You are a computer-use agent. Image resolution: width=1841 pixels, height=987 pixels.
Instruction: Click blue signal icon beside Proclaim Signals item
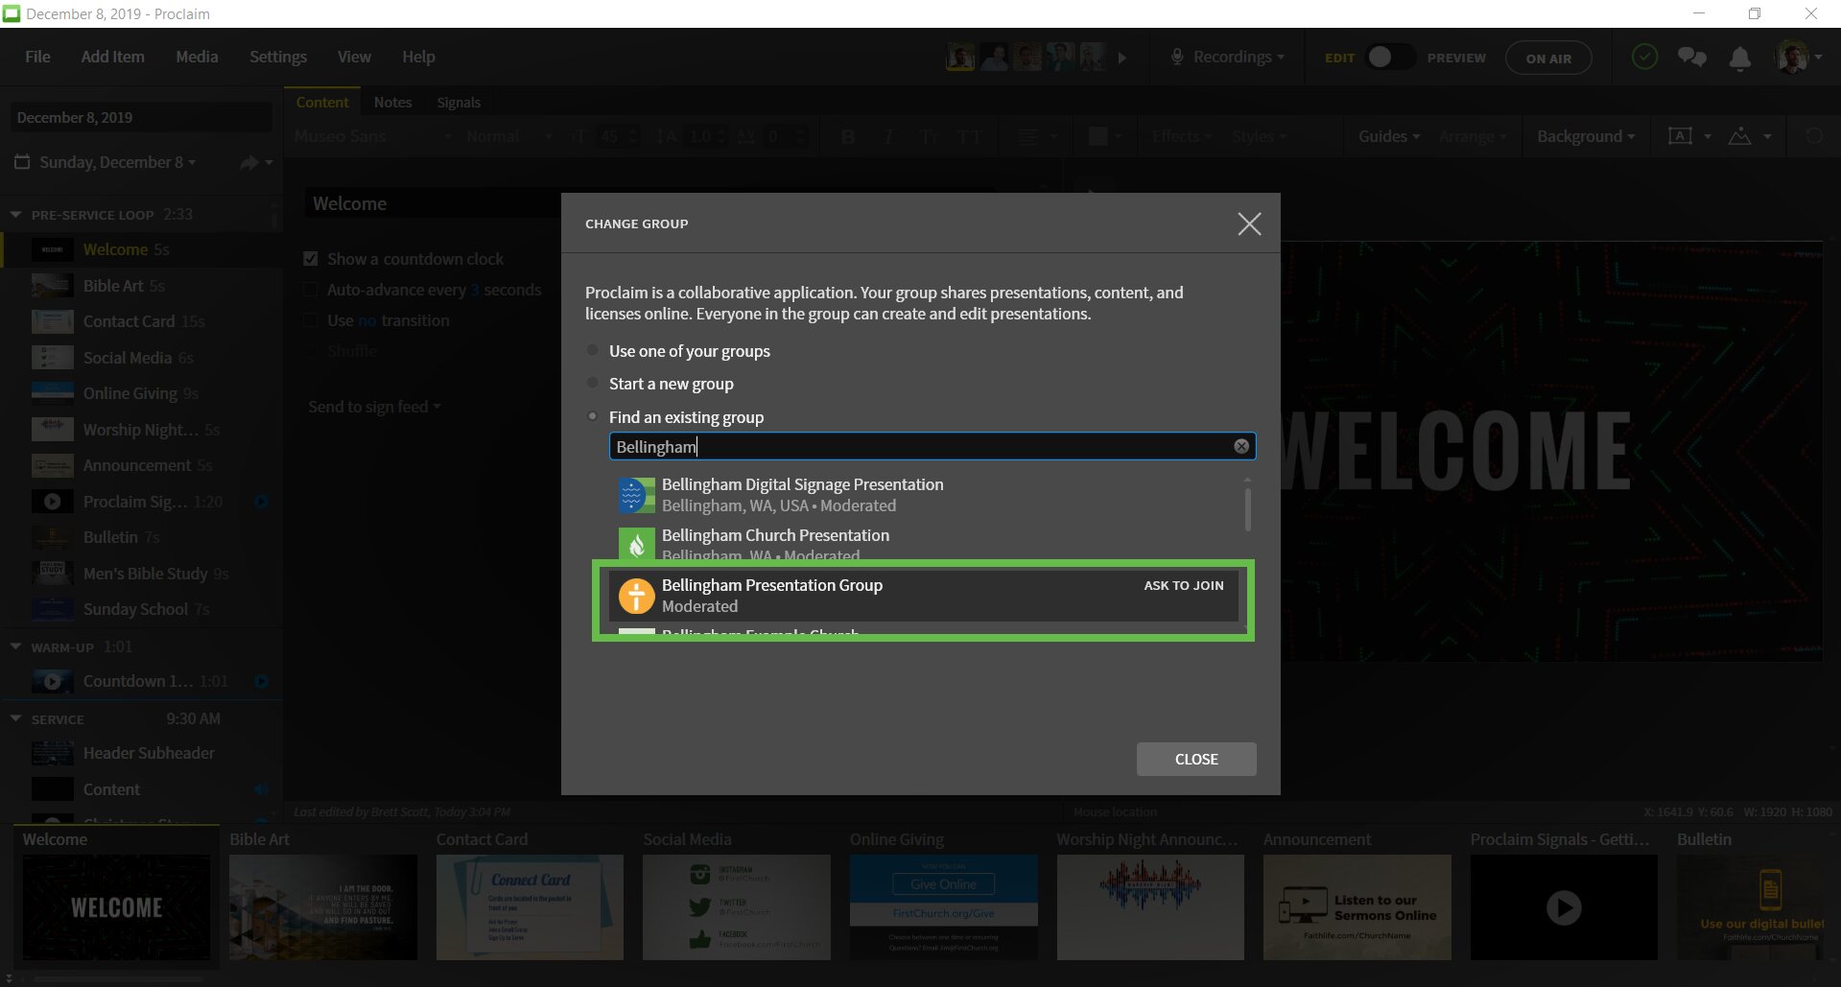261,502
